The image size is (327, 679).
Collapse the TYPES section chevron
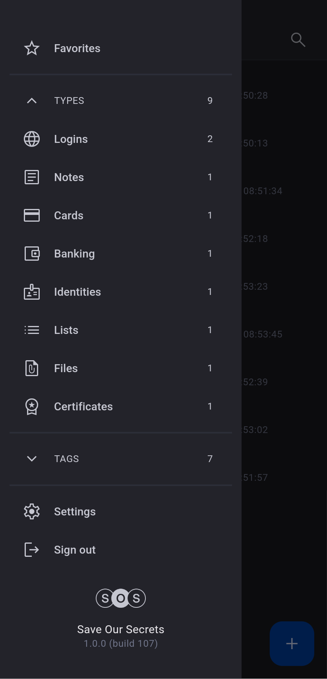[x=32, y=101]
